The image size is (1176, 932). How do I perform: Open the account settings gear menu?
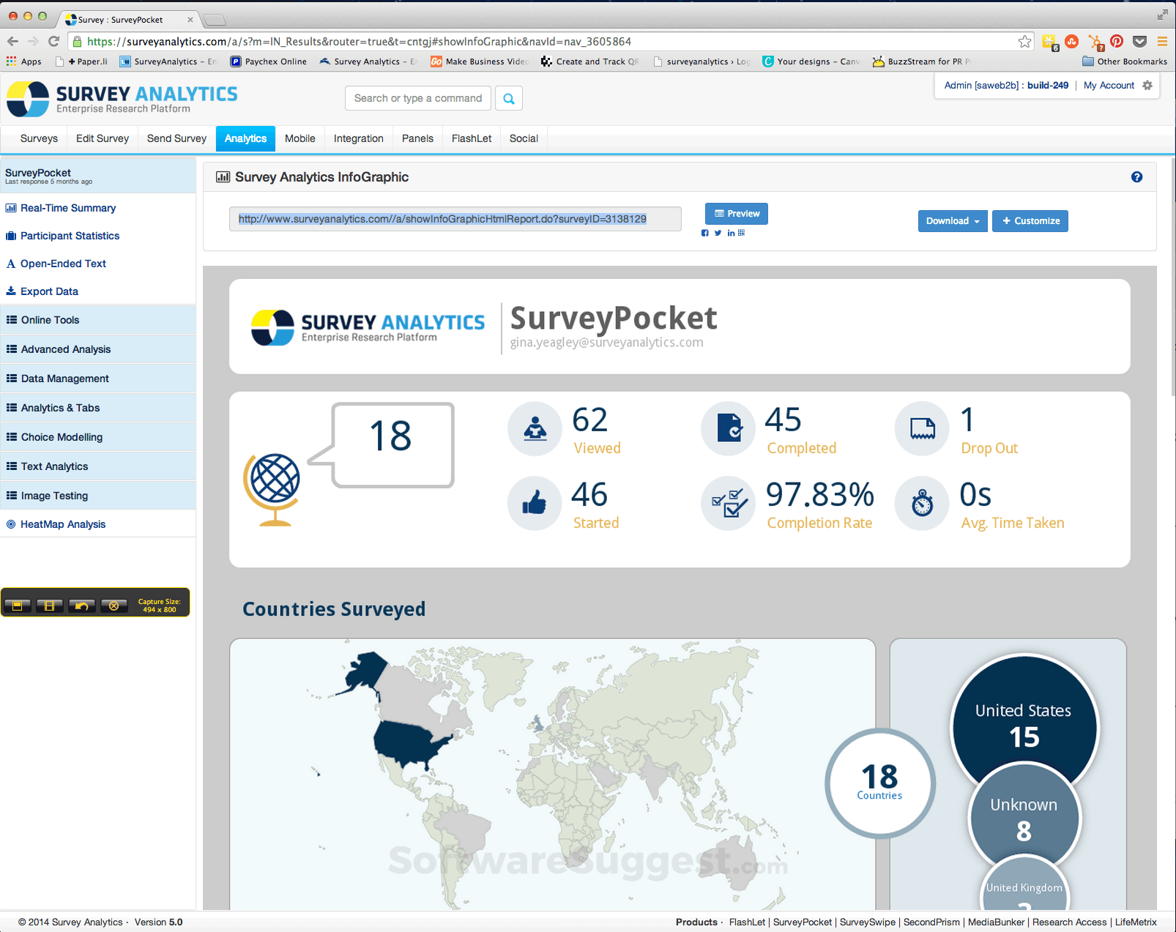(1146, 85)
